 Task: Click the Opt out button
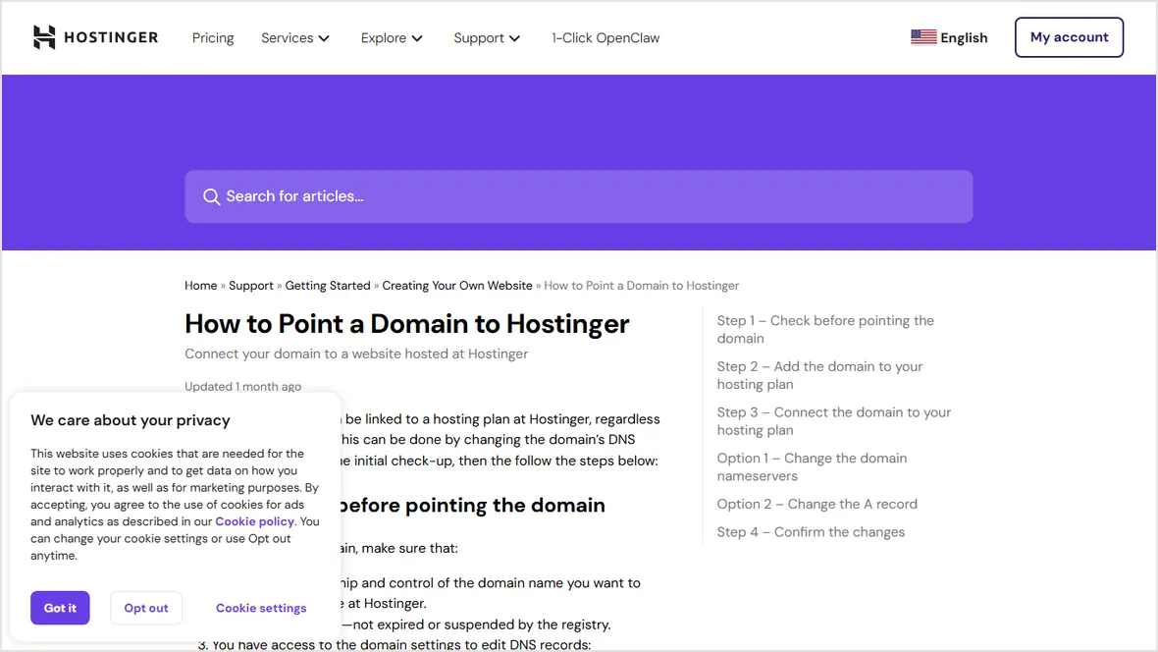[x=145, y=608]
